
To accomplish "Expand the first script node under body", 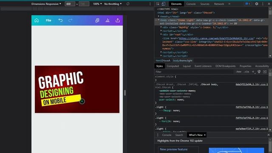I will click(161, 31).
